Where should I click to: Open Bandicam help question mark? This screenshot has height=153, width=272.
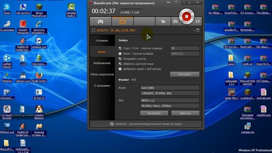176,3
